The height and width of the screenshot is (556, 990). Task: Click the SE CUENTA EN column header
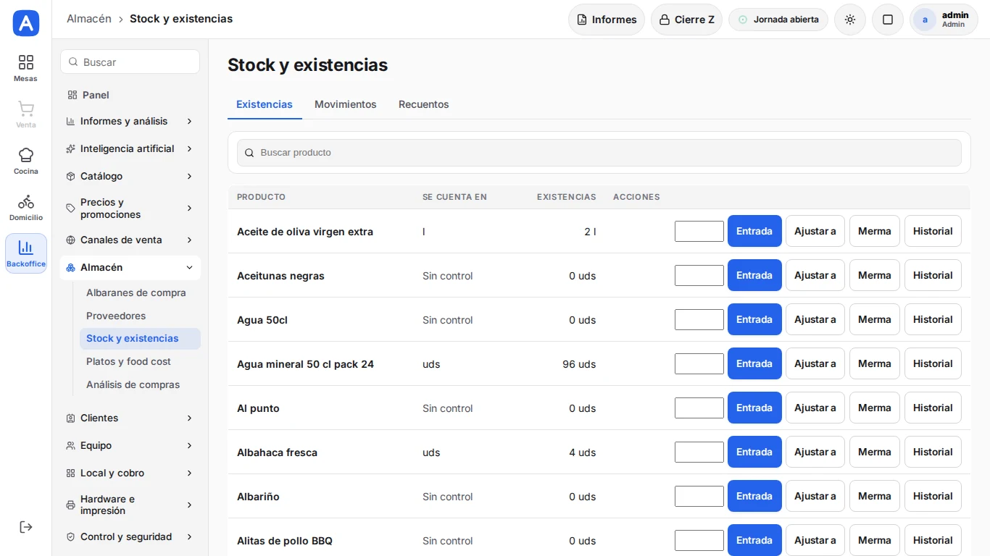click(454, 197)
